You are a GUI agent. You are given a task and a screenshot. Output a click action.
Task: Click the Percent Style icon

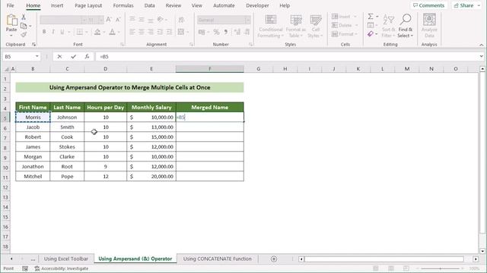pos(216,32)
